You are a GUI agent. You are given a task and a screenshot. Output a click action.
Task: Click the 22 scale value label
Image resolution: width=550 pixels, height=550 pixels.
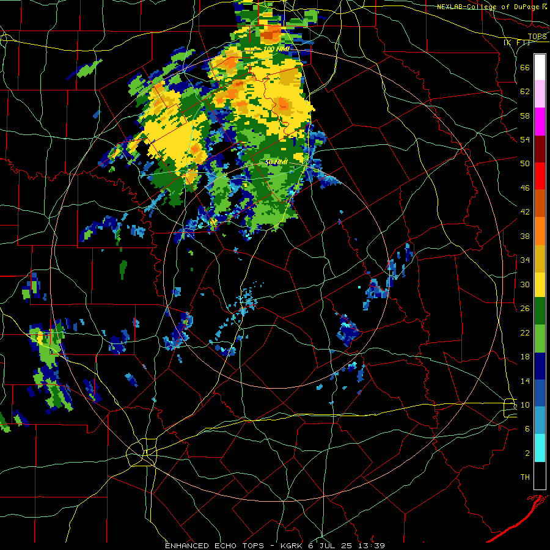[x=525, y=332]
